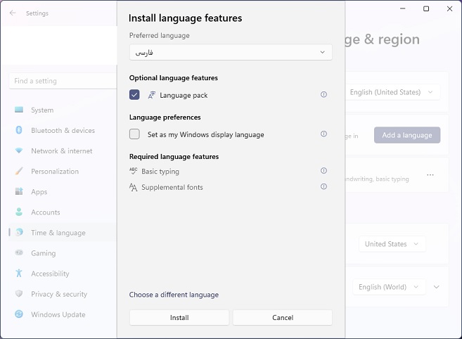462x339 pixels.
Task: Open the English (World) format dropdown
Action: (389, 287)
